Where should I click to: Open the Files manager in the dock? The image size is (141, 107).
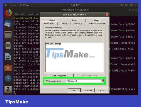tap(8, 35)
